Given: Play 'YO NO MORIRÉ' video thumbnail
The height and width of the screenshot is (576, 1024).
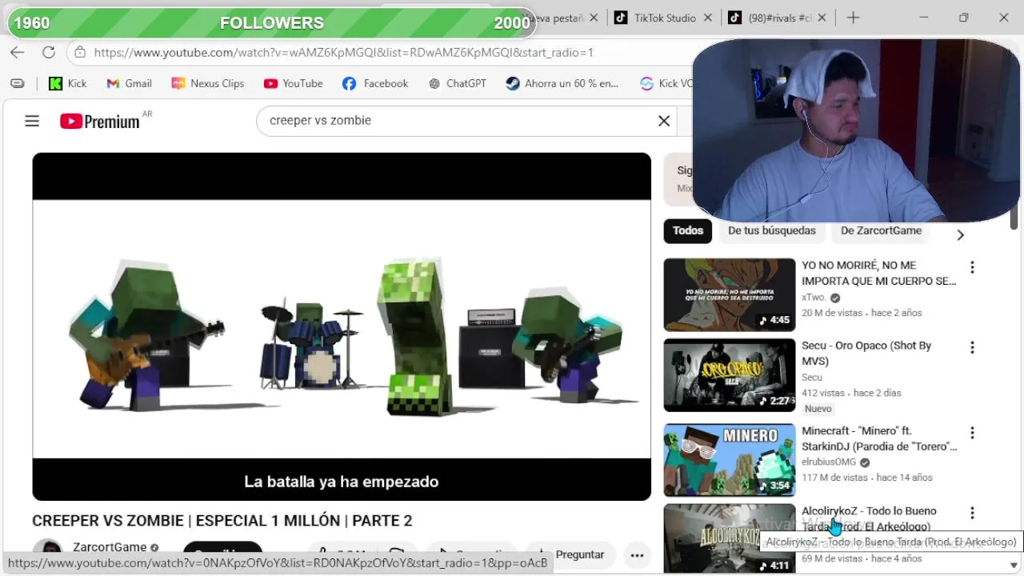Looking at the screenshot, I should click(x=730, y=294).
